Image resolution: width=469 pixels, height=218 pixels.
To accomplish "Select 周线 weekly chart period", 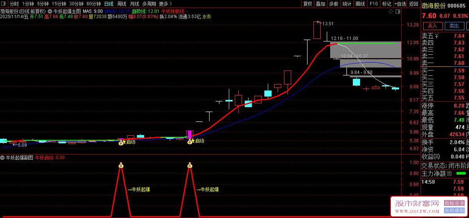I will (122, 4).
